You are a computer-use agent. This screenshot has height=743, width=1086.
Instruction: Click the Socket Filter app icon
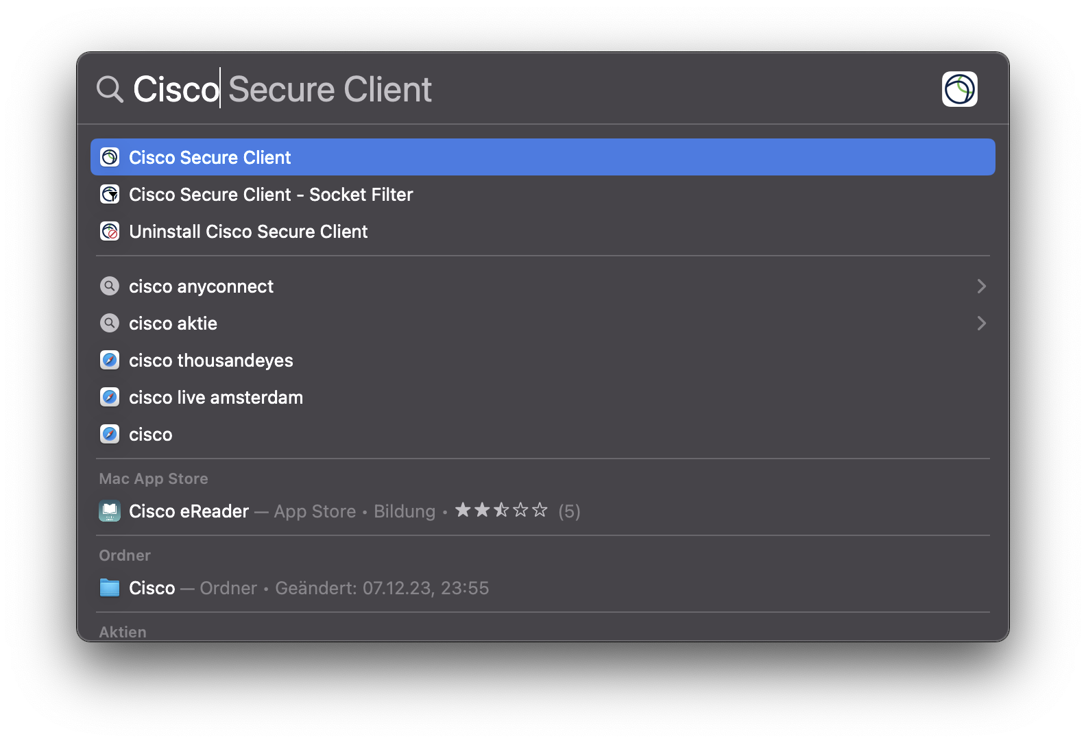point(110,195)
